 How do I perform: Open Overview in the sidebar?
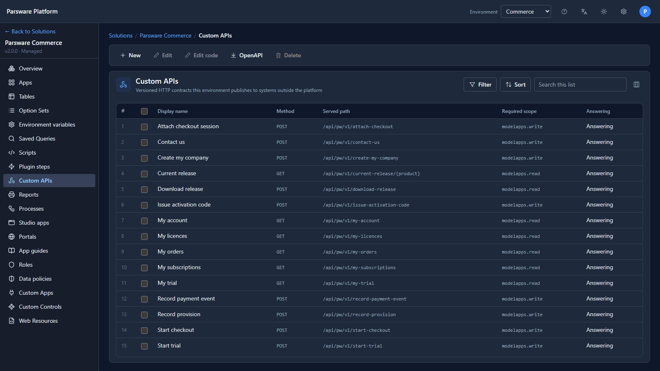[x=49, y=68]
